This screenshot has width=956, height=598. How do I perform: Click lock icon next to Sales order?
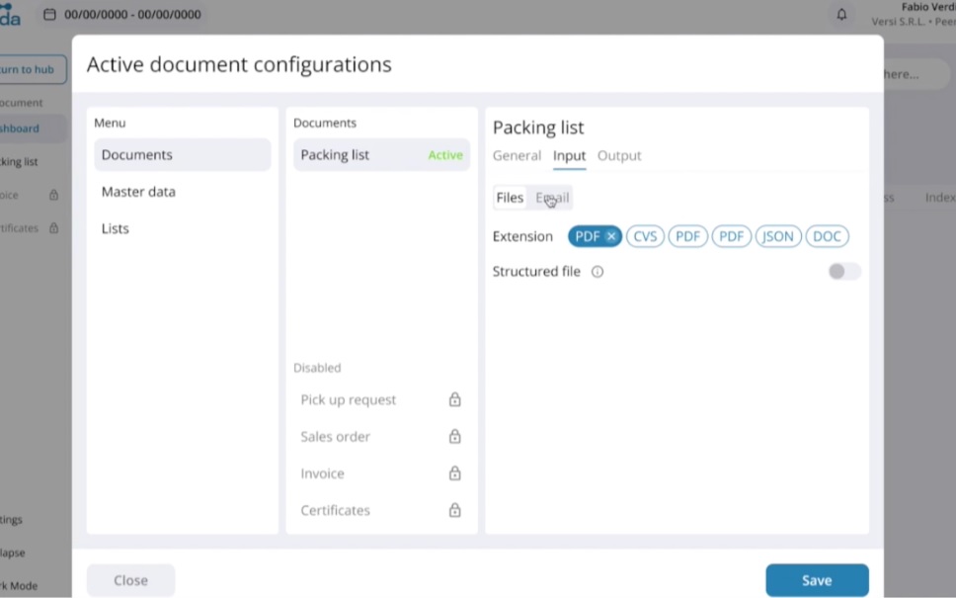[x=454, y=437]
